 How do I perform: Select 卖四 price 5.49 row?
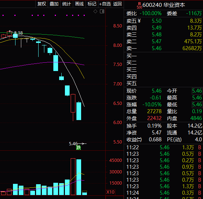point(164,28)
